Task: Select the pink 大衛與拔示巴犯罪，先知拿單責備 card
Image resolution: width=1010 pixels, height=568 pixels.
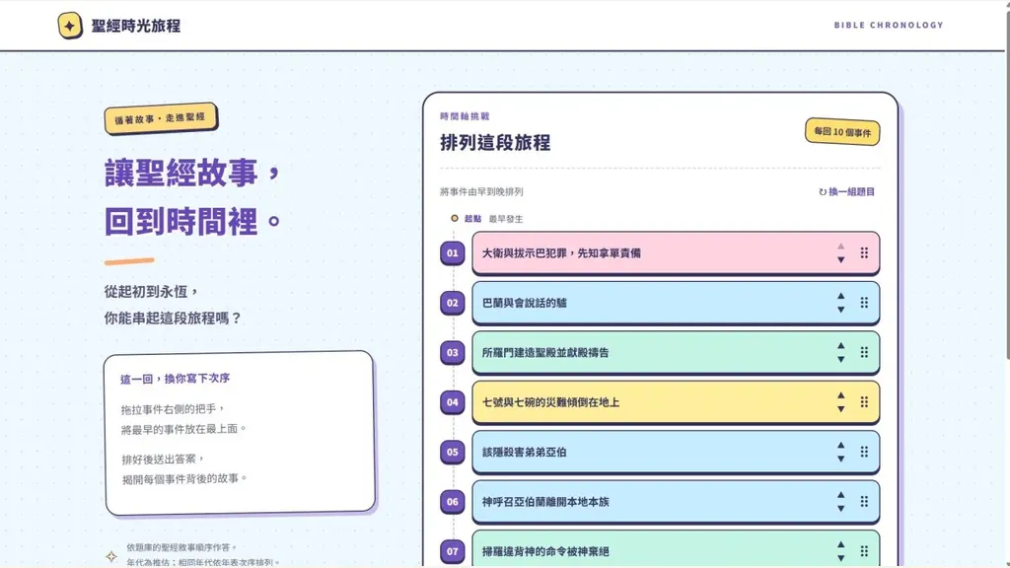Action: pos(676,253)
